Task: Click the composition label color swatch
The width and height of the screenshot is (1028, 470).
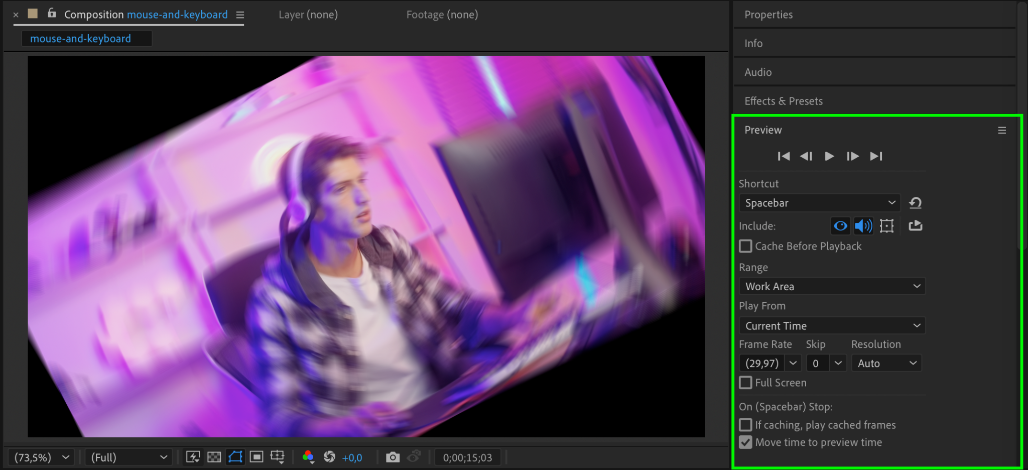Action: 33,14
